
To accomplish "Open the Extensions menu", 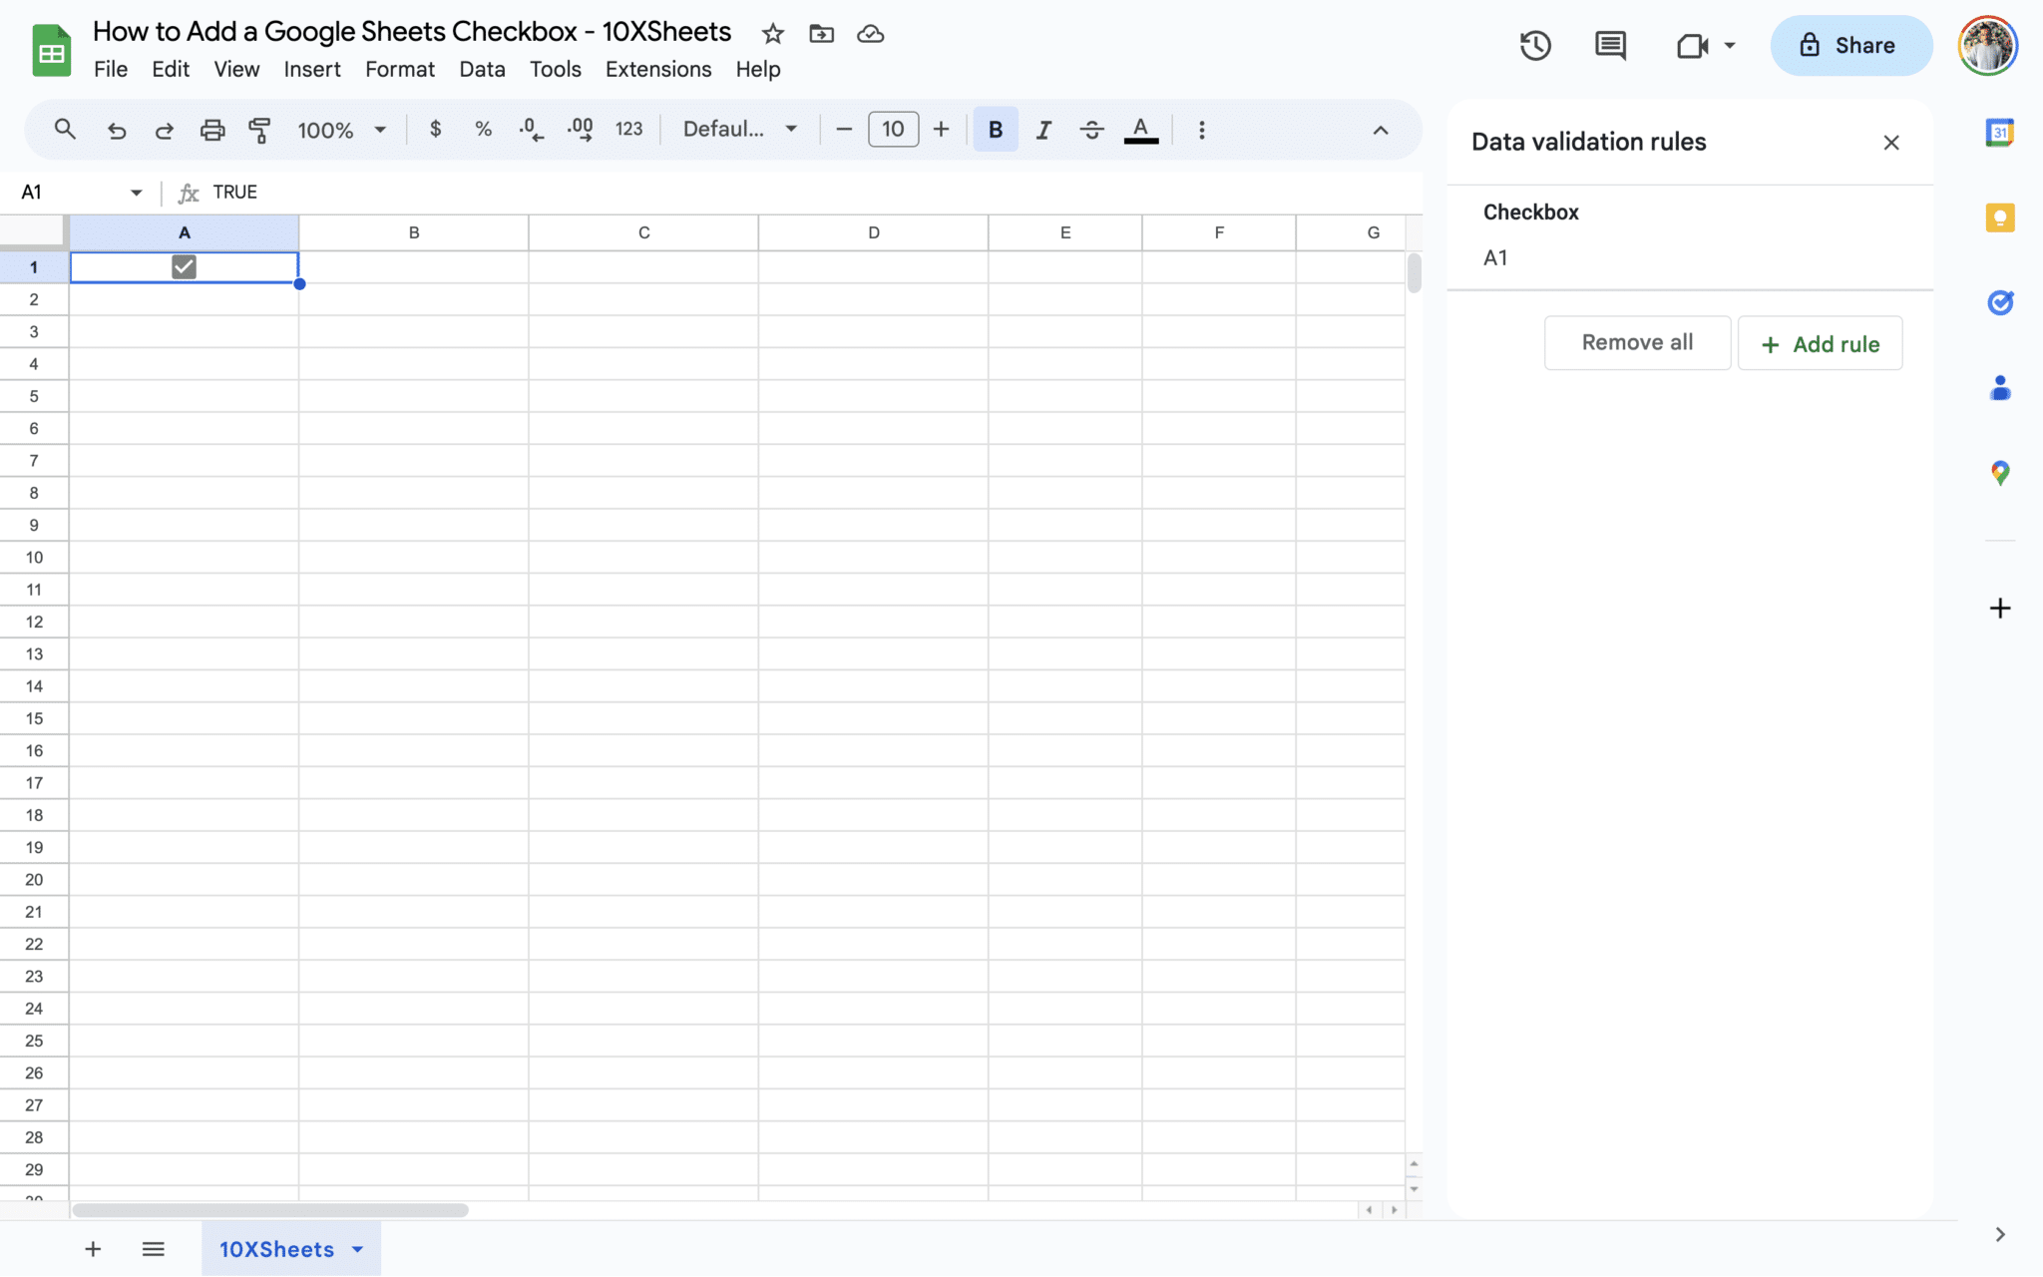I will pos(658,69).
